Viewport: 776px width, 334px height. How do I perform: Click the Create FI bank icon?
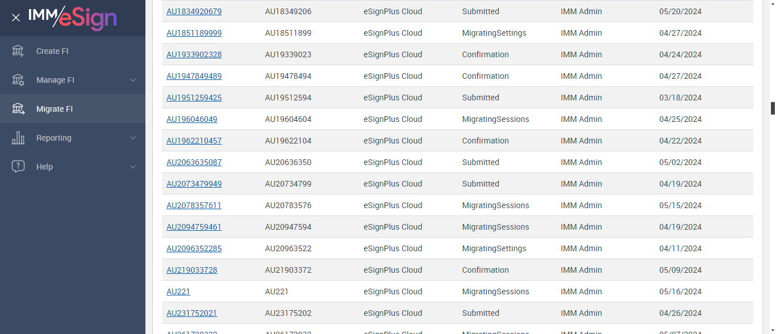click(18, 51)
